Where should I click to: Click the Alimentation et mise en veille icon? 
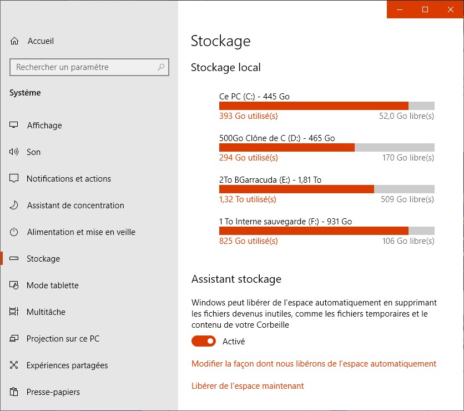14,232
